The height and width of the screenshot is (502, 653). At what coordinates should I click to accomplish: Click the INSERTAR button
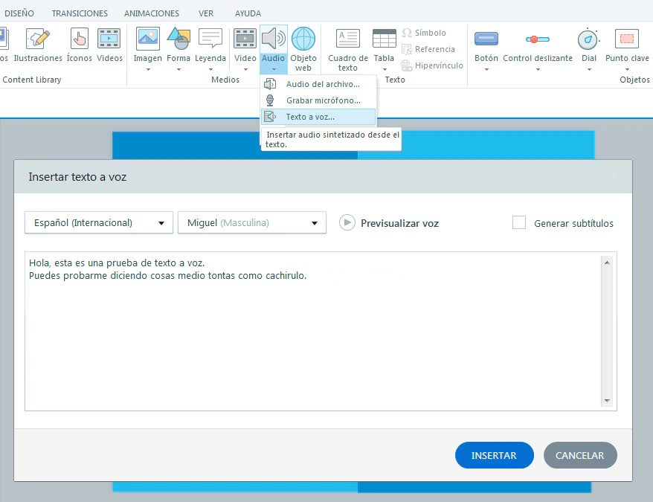point(495,455)
